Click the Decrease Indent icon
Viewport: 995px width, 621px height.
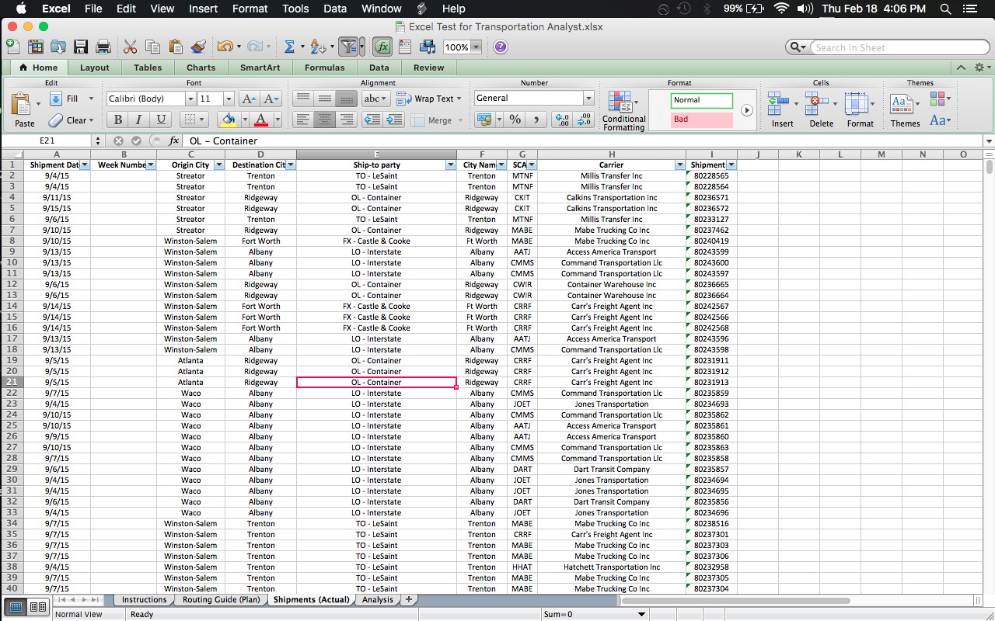point(372,120)
